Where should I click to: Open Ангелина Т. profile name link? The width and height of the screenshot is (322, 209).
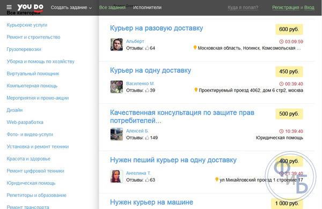(x=138, y=173)
